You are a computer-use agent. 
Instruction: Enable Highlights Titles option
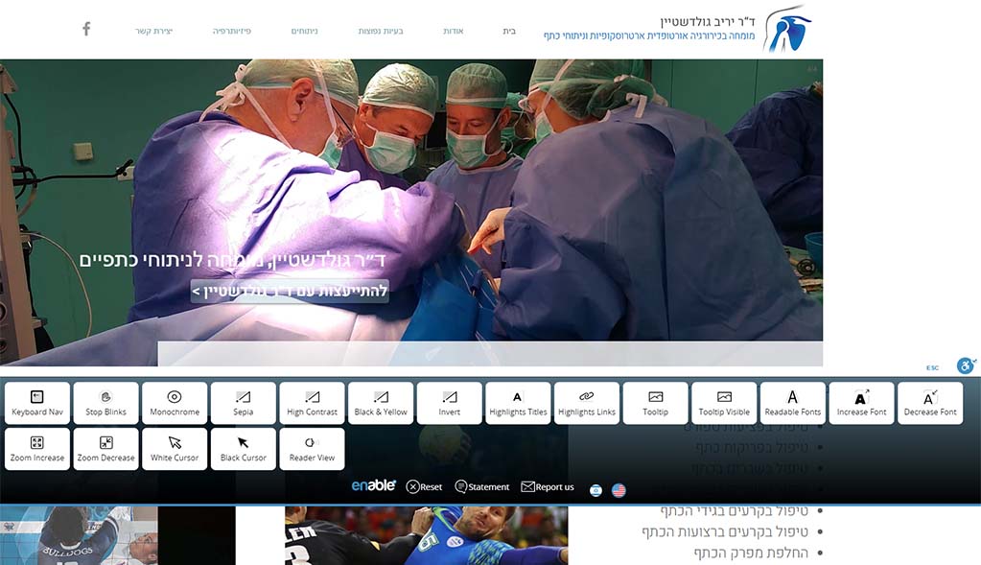pos(518,404)
